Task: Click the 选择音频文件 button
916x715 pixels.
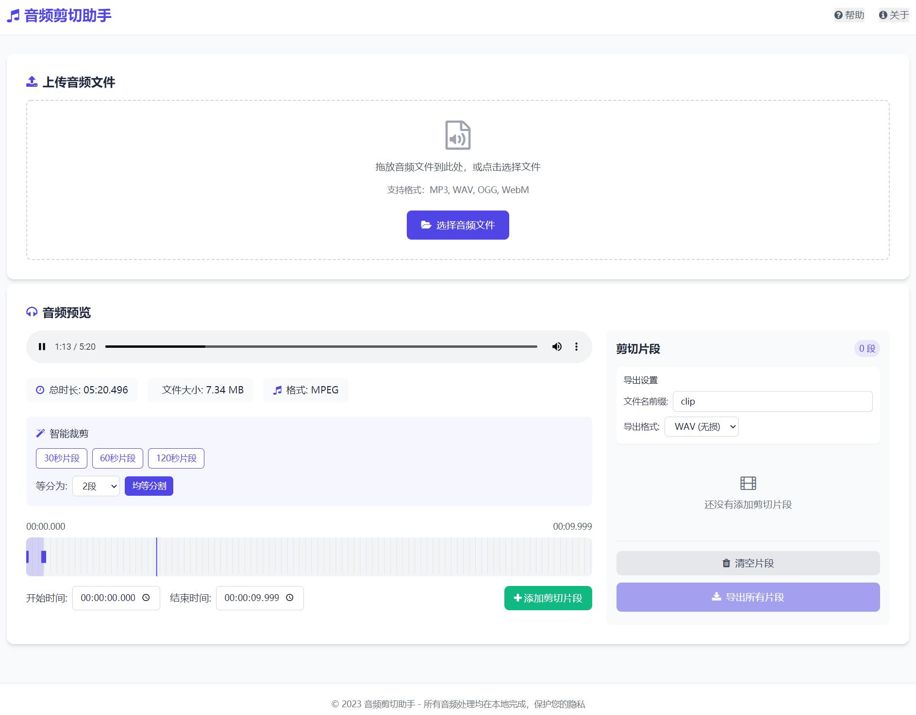Action: [x=458, y=225]
